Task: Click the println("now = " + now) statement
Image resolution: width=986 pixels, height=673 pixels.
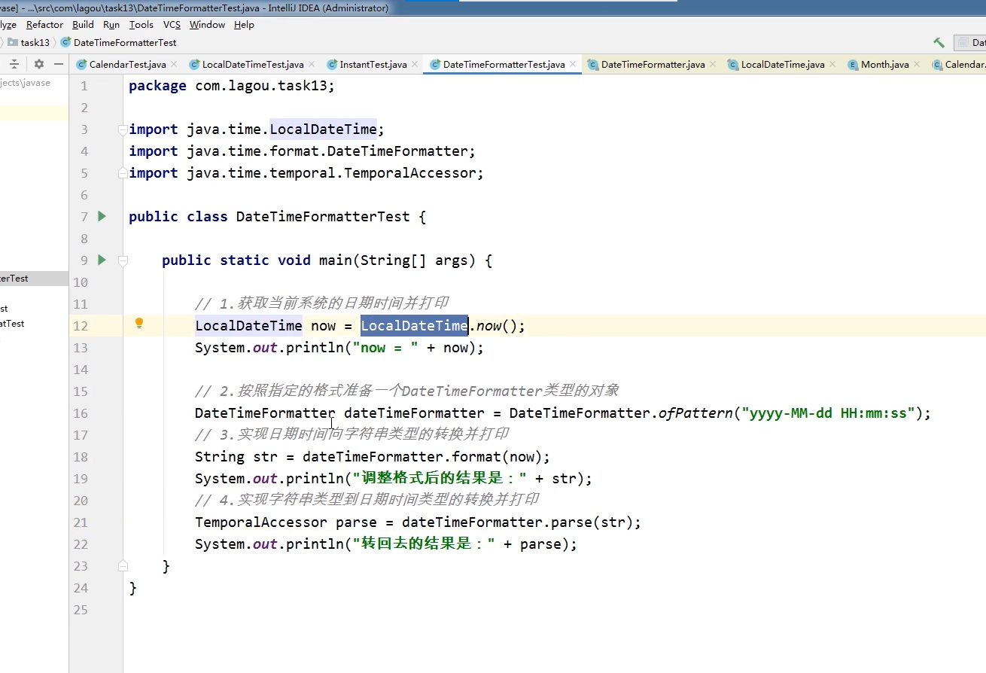Action: (x=339, y=348)
